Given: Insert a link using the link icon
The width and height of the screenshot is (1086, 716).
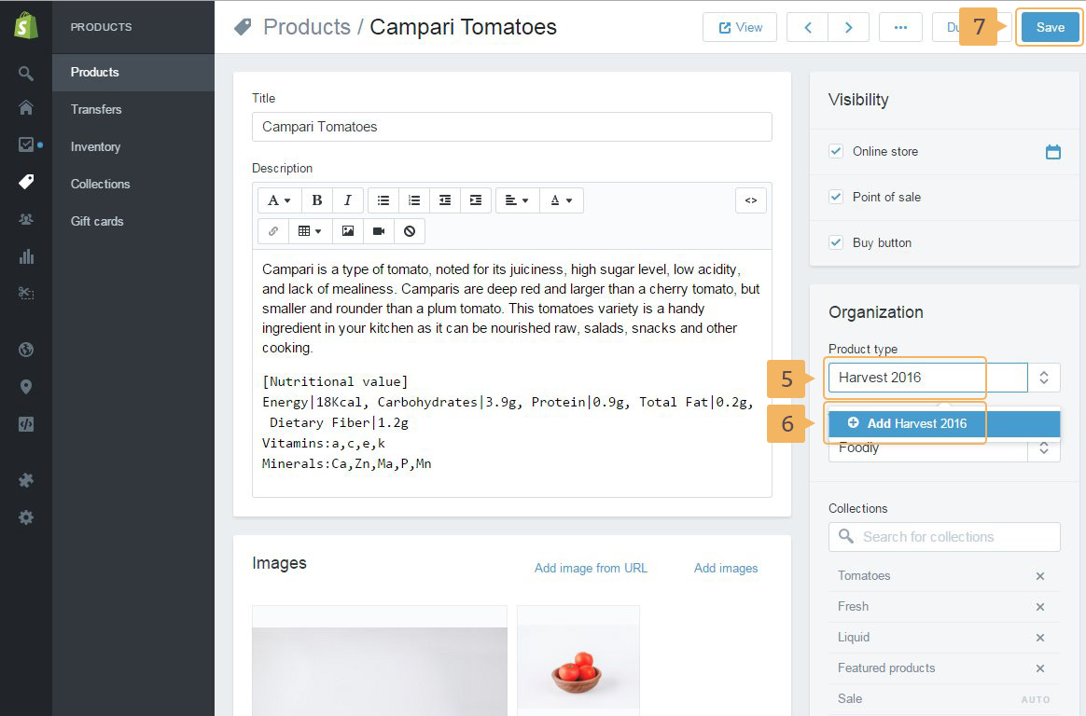Looking at the screenshot, I should [273, 230].
